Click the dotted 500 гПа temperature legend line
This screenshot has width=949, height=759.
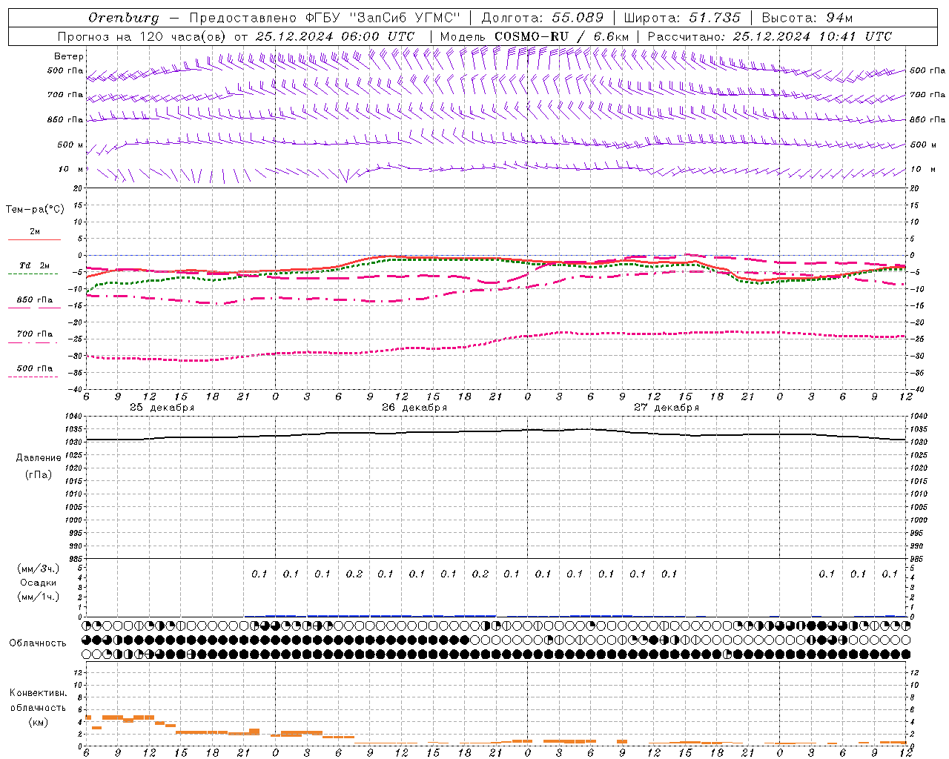(x=33, y=377)
